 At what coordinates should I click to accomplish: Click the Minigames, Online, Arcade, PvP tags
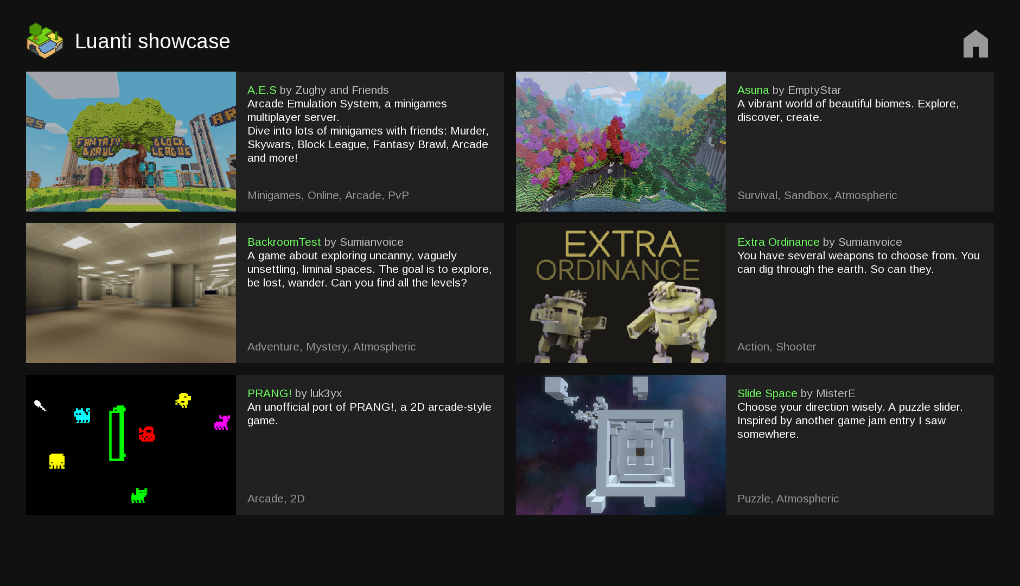tap(328, 195)
